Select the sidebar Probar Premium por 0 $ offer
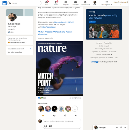 17,42
